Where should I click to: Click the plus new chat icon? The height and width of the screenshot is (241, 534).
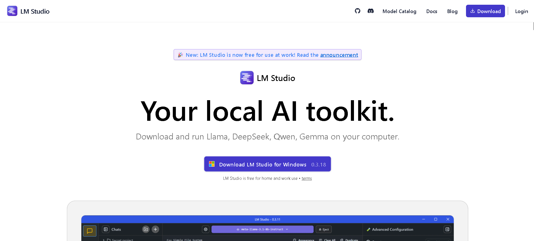(156, 229)
